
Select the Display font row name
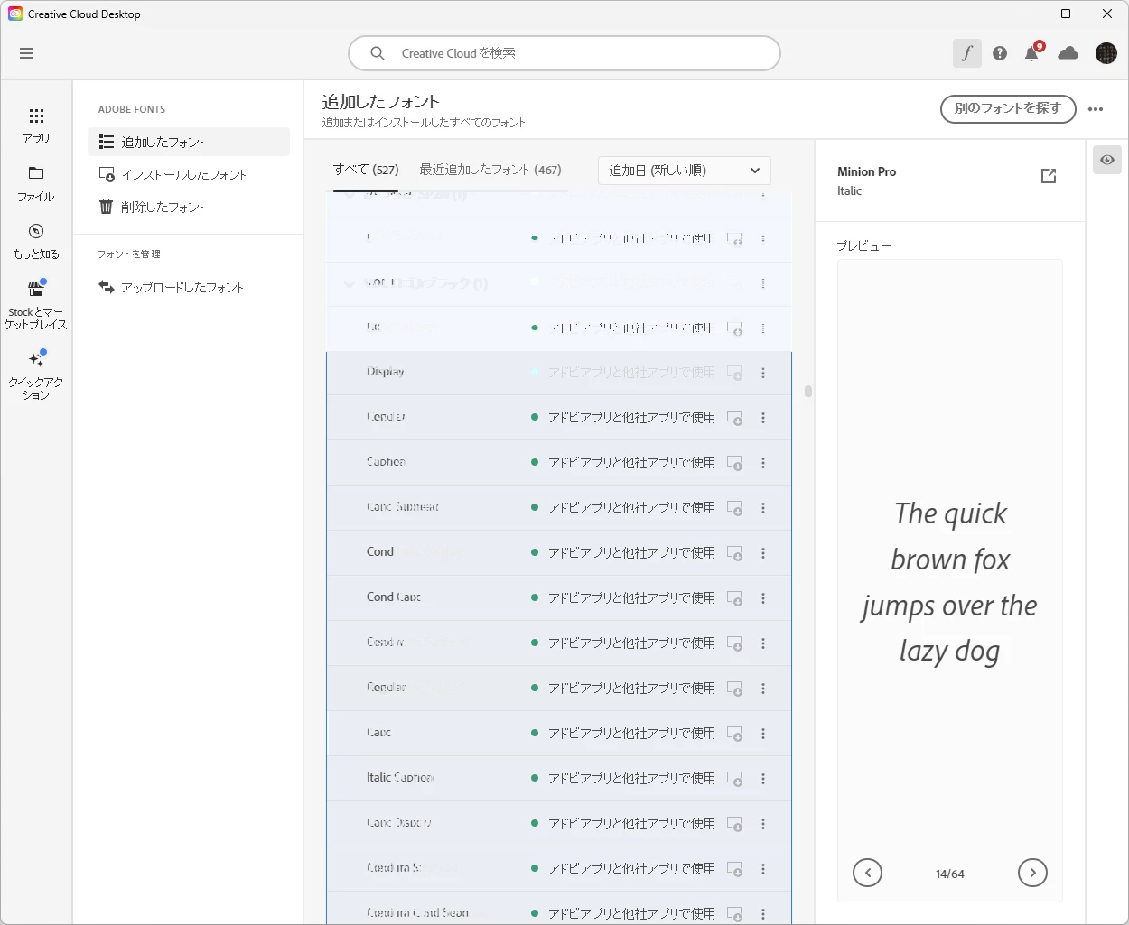pos(386,372)
